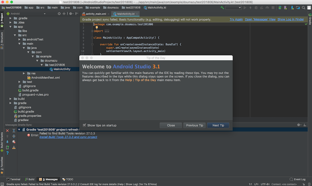Open the SDK Manager download icon
This screenshot has width=312, height=186.
point(292,7)
